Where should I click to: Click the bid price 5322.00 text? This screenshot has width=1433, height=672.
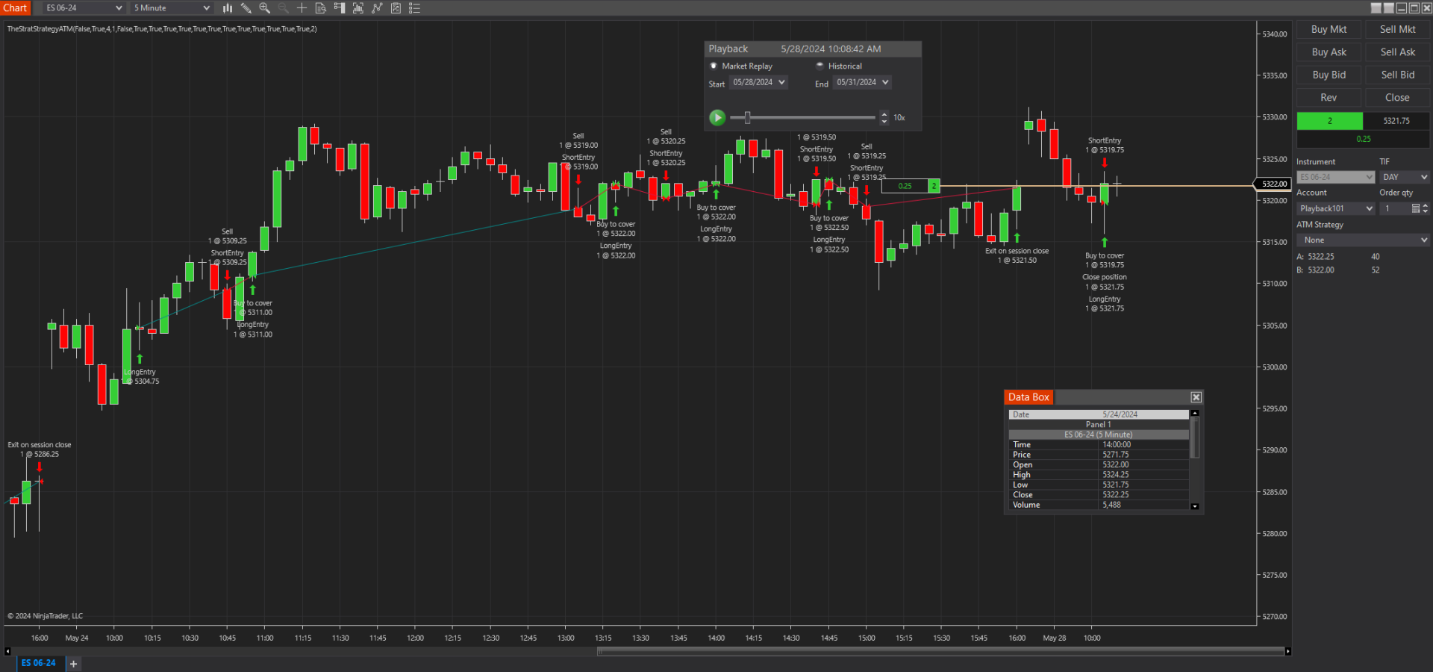(1321, 270)
